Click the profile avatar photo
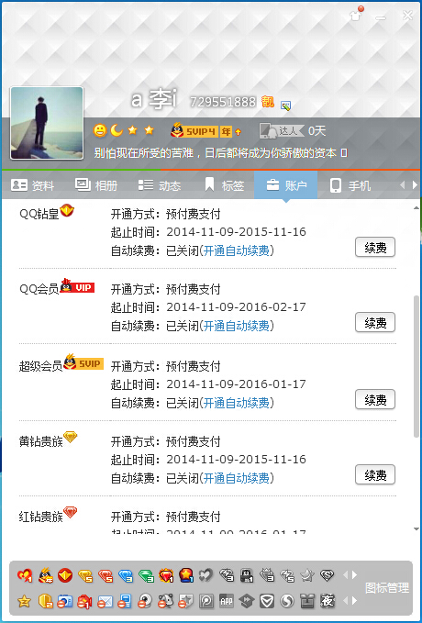The height and width of the screenshot is (623, 422). [47, 123]
